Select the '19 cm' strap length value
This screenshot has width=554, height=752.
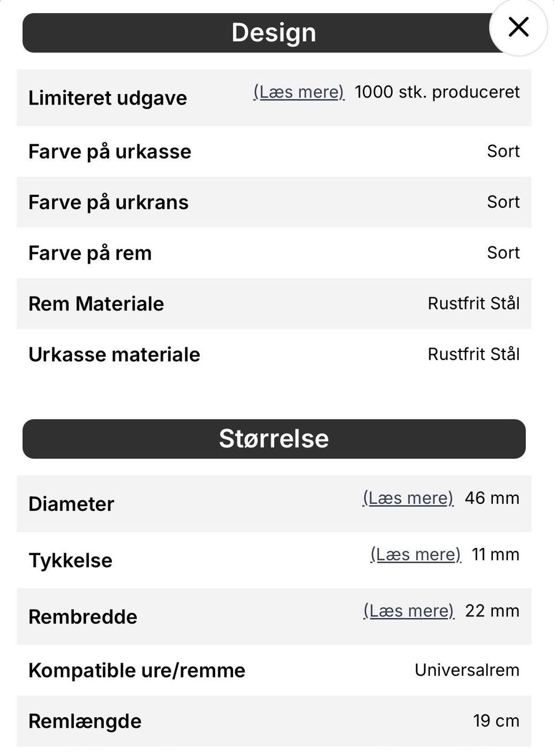point(496,721)
